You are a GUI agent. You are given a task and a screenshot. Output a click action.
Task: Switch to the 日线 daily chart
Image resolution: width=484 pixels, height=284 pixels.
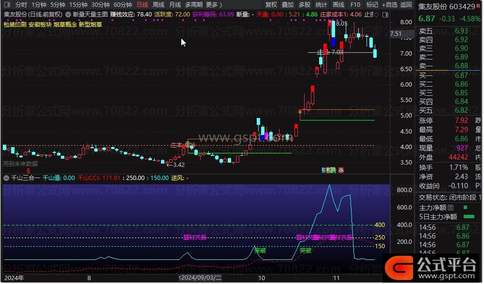tap(142, 5)
